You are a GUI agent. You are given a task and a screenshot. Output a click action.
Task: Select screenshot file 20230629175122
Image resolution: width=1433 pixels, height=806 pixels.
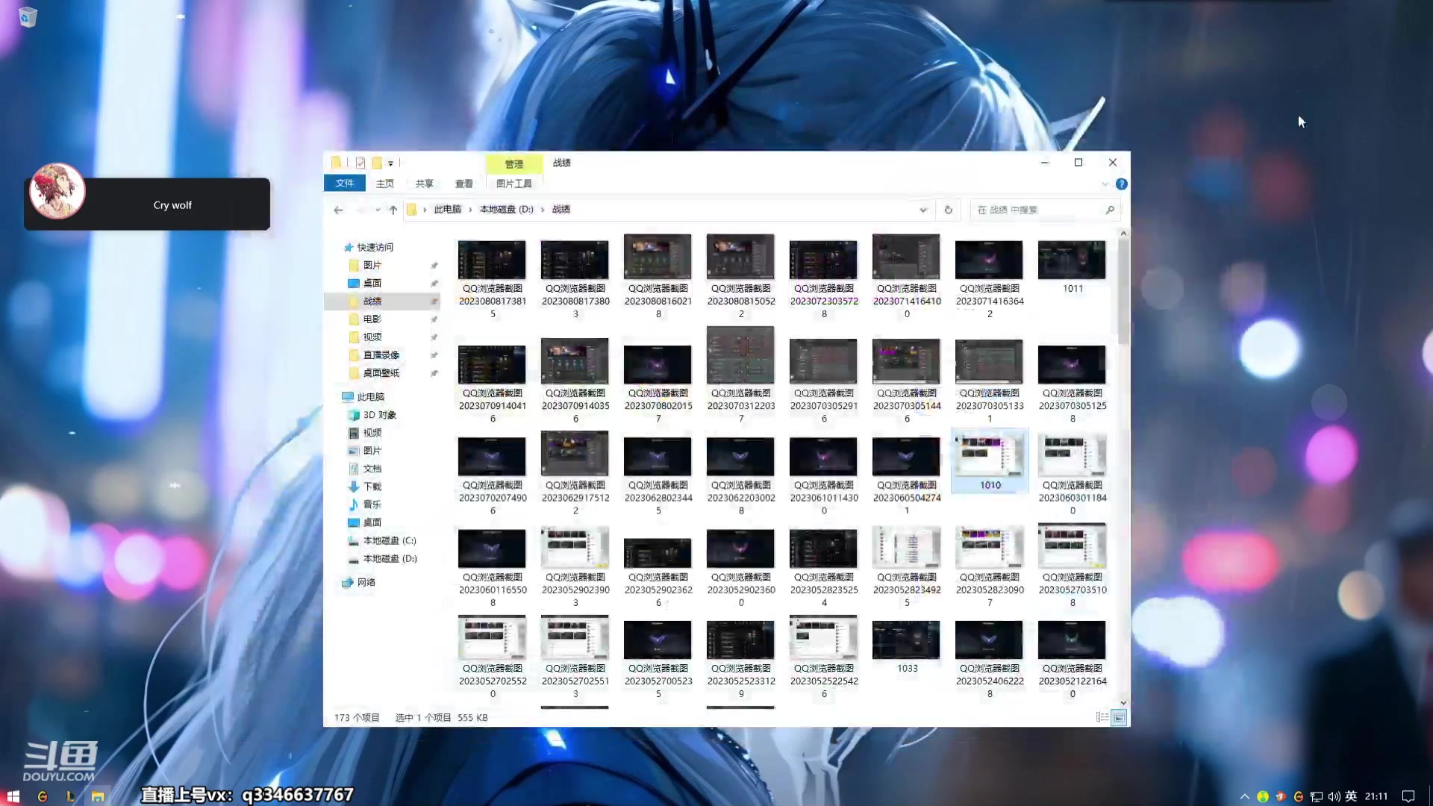[x=575, y=473]
